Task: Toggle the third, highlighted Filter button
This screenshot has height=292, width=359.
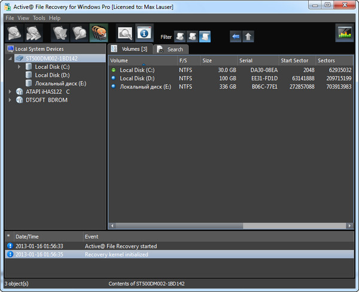Action: [205, 36]
